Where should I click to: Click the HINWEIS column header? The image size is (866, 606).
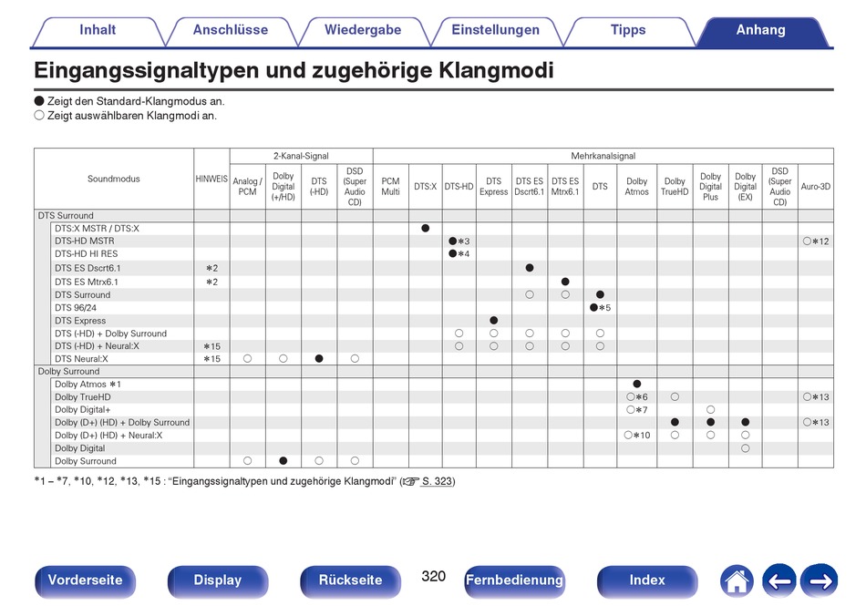point(211,179)
